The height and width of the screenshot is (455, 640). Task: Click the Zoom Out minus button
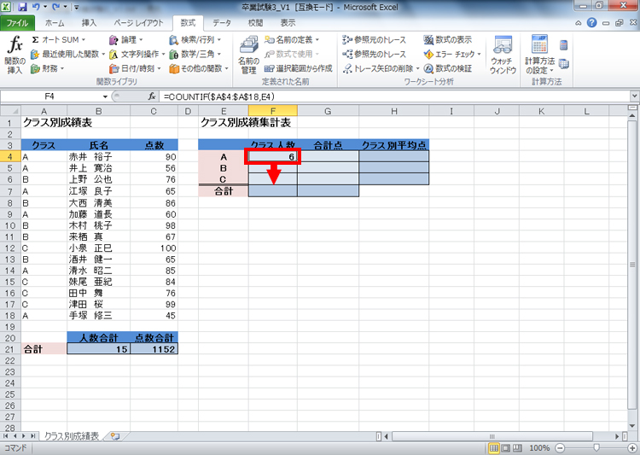pyautogui.click(x=560, y=448)
